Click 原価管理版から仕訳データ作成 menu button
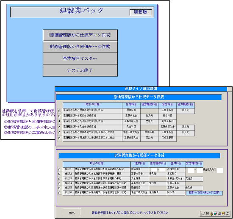The height and width of the screenshot is (219, 233). (80, 35)
